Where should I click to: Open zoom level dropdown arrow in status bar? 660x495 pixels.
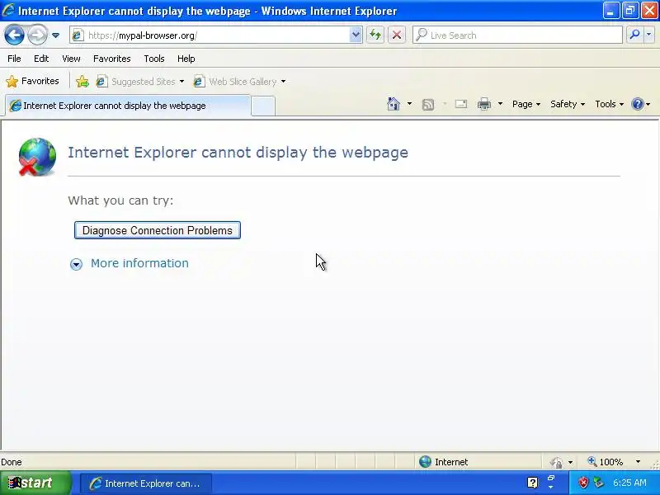[x=638, y=462]
